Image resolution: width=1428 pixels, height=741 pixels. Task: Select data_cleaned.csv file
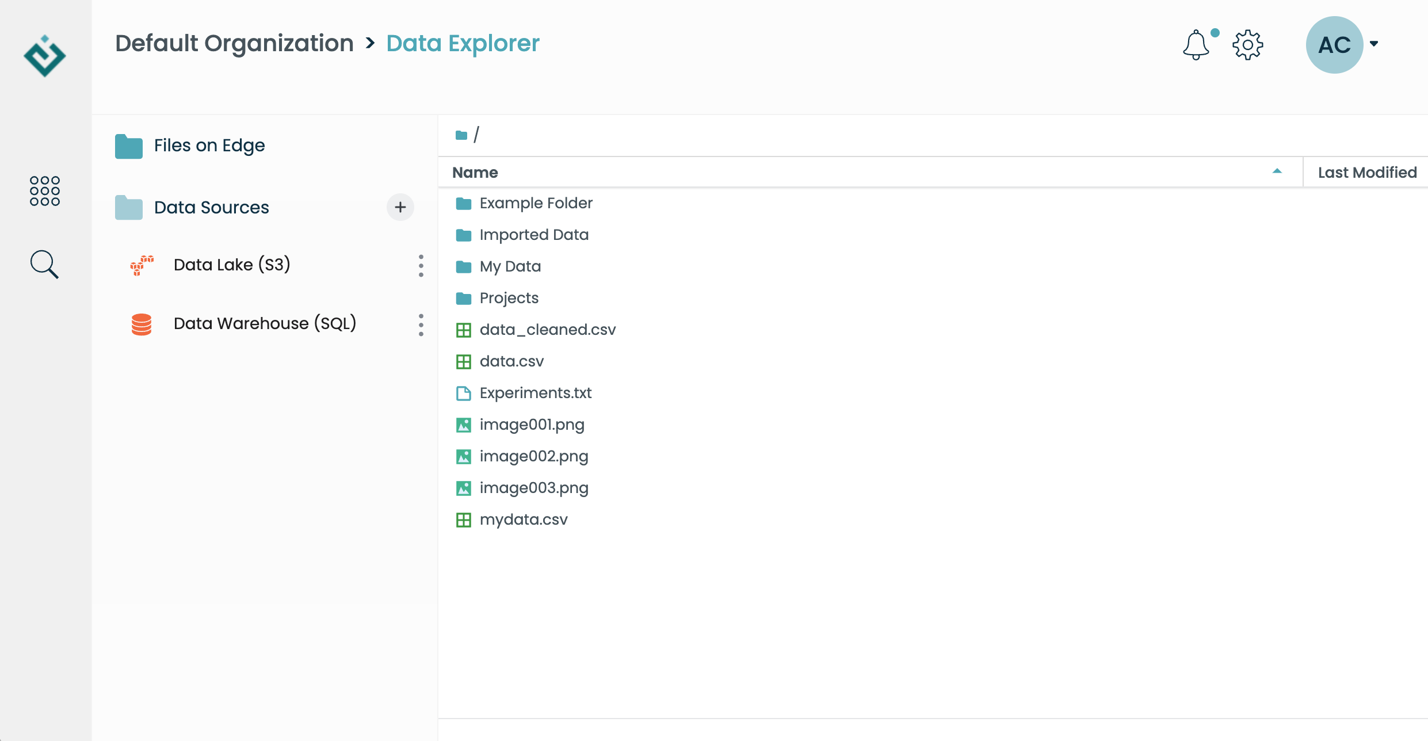coord(548,330)
